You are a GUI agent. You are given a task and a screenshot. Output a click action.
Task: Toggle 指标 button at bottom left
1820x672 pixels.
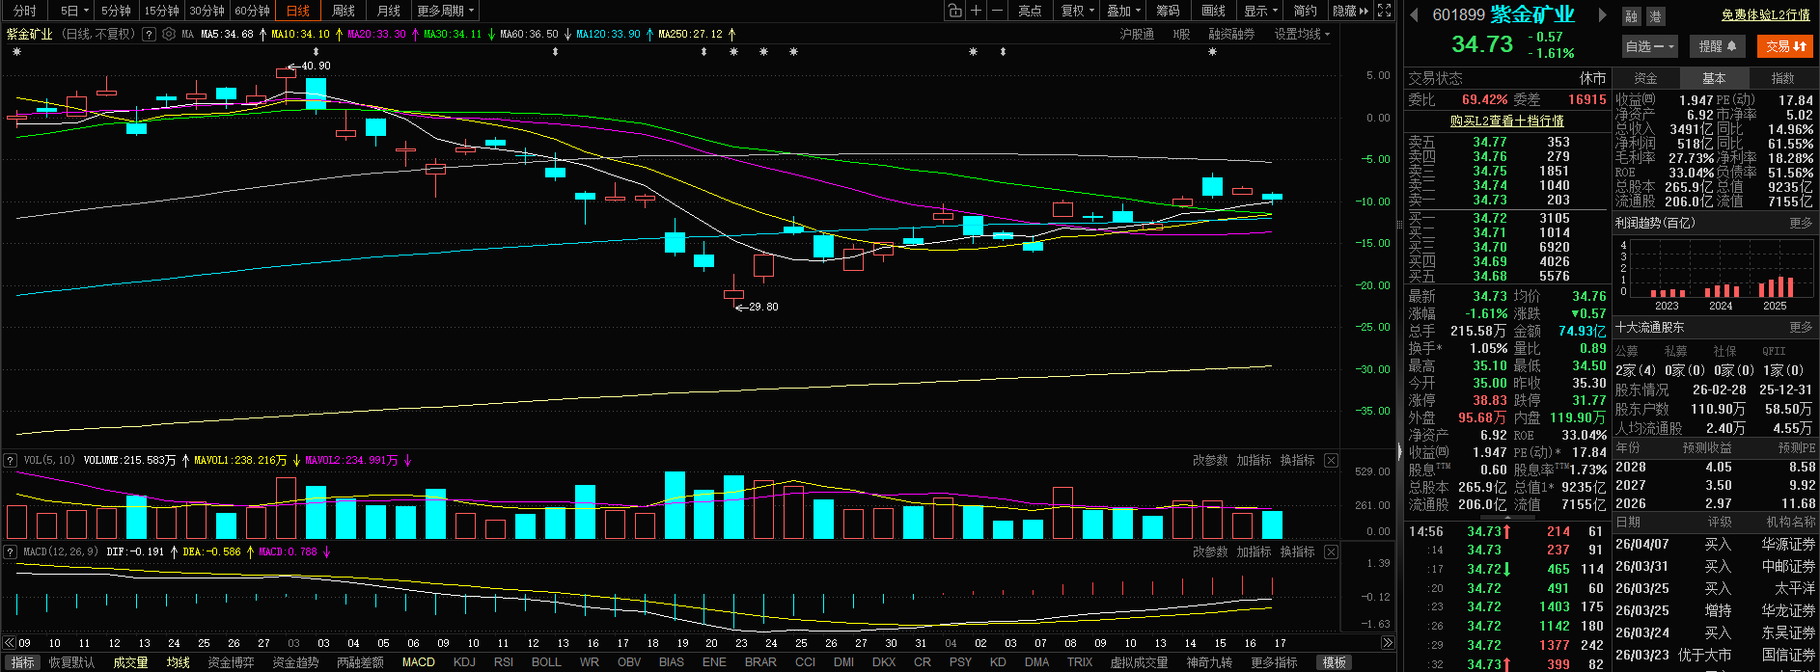[23, 662]
